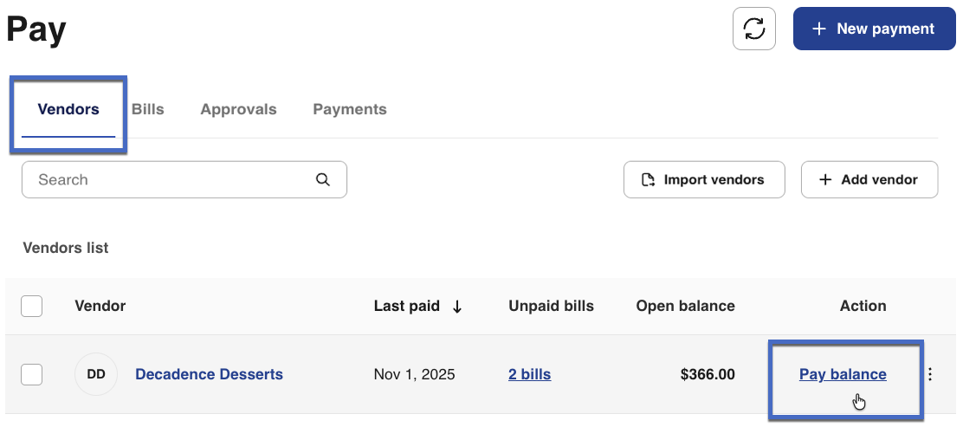963x427 pixels.
Task: Open the three-dot menu for Decadence Desserts
Action: pos(931,374)
